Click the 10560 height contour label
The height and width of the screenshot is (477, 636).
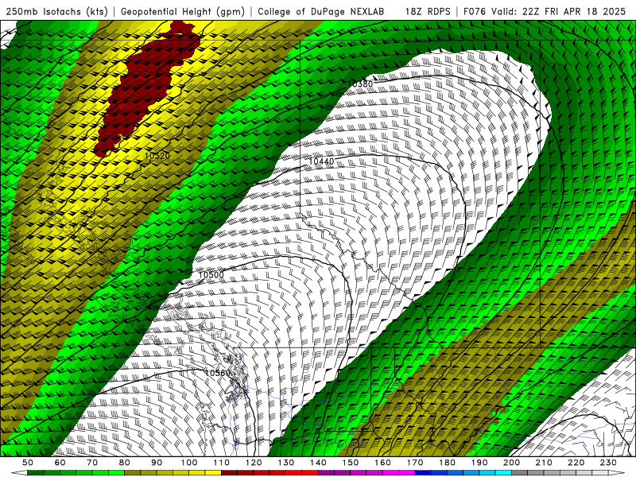click(218, 372)
